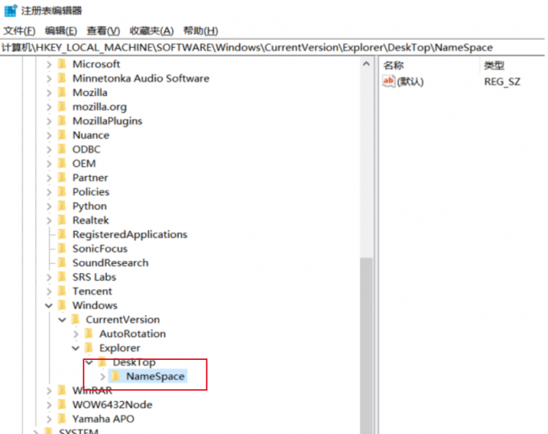Click the NameSpace folder icon
The width and height of the screenshot is (548, 434).
(116, 377)
